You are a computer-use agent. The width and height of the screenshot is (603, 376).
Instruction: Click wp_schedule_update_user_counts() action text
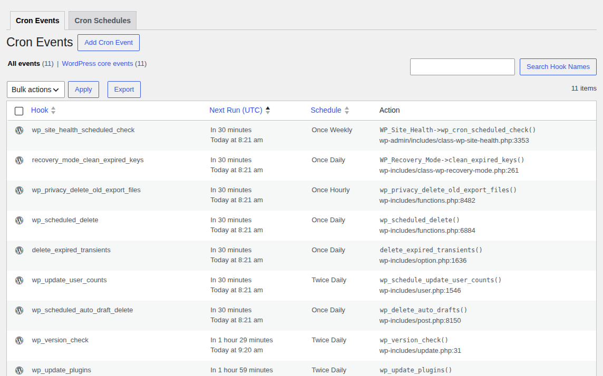(441, 280)
